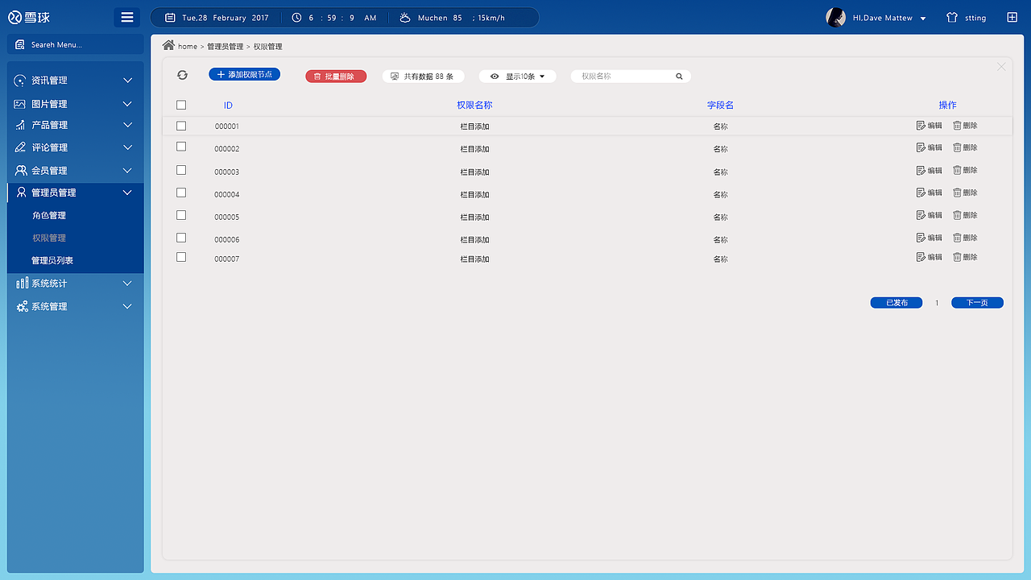
Task: Expand the 系统管理 chevron
Action: 127,307
